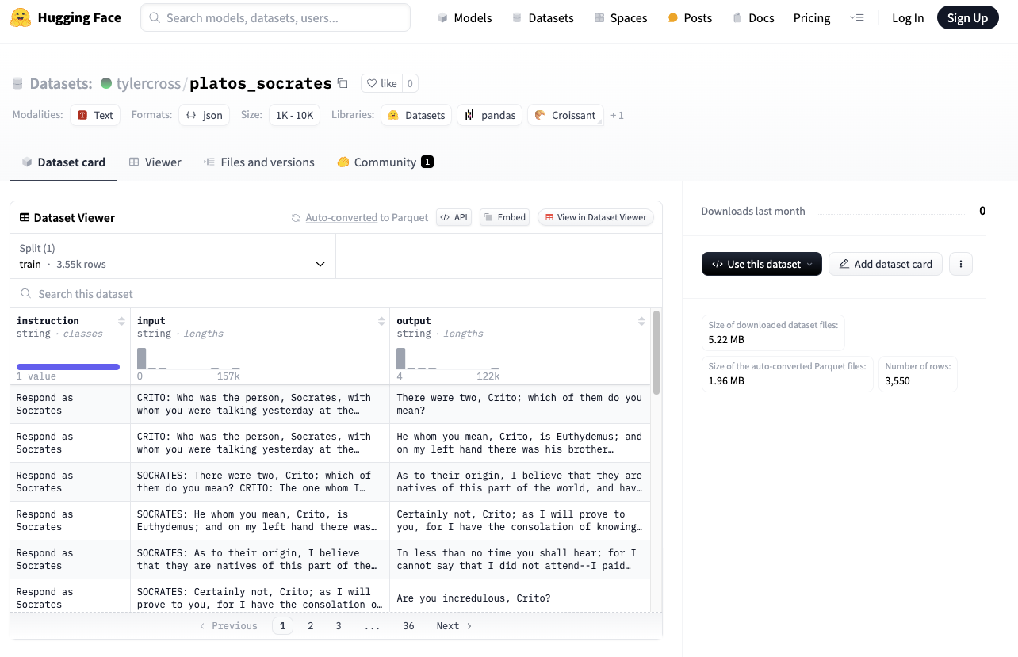Click the like count 0

tap(410, 83)
